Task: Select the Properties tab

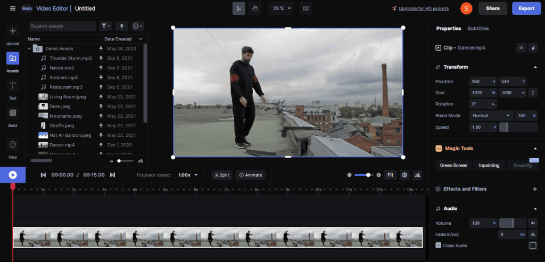Action: pyautogui.click(x=448, y=28)
